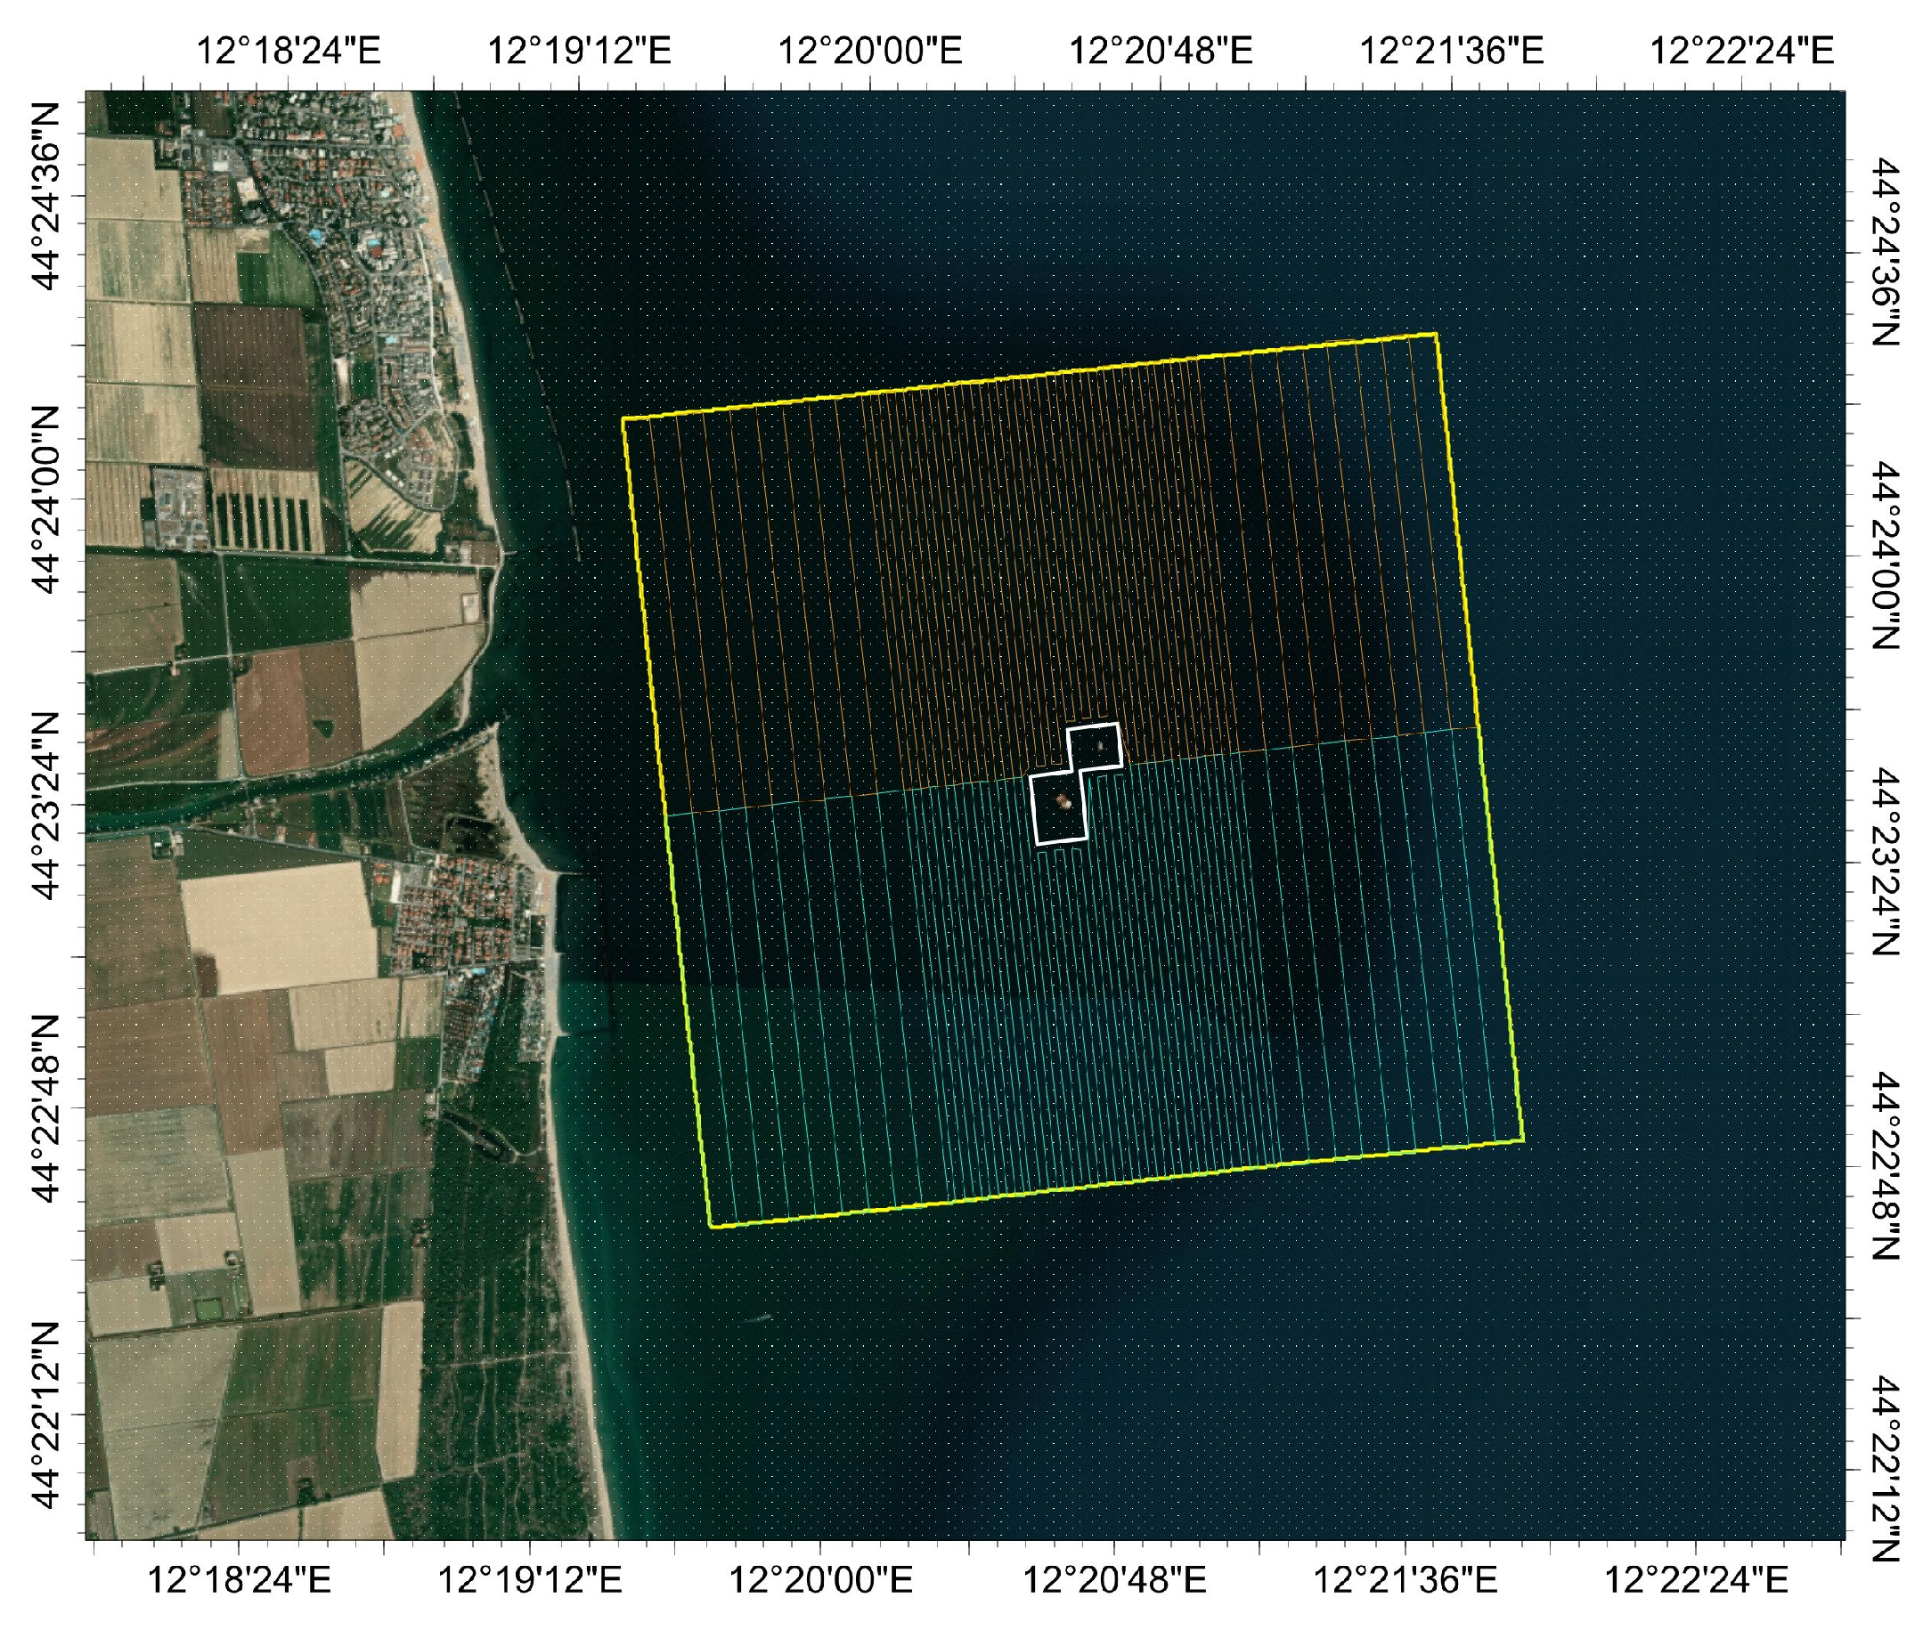Viewport: 1931px width, 1630px height.
Task: Click the northwest corner of yellow survey boundary
Action: (623, 419)
